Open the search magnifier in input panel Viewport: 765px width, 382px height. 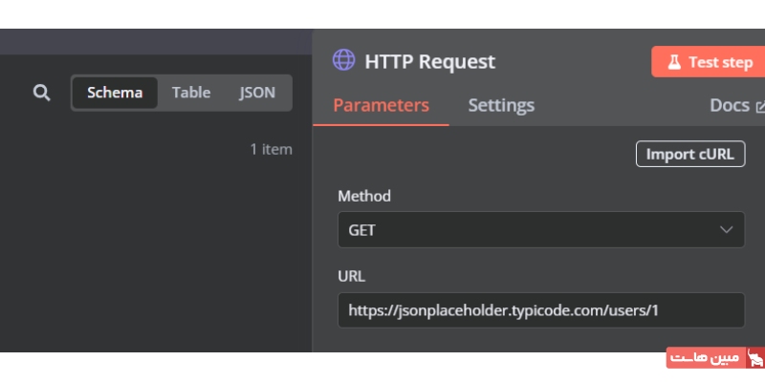click(41, 93)
